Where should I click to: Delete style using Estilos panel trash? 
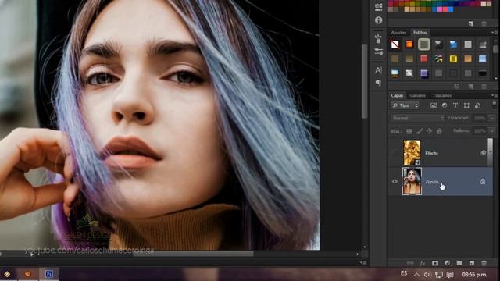484,87
